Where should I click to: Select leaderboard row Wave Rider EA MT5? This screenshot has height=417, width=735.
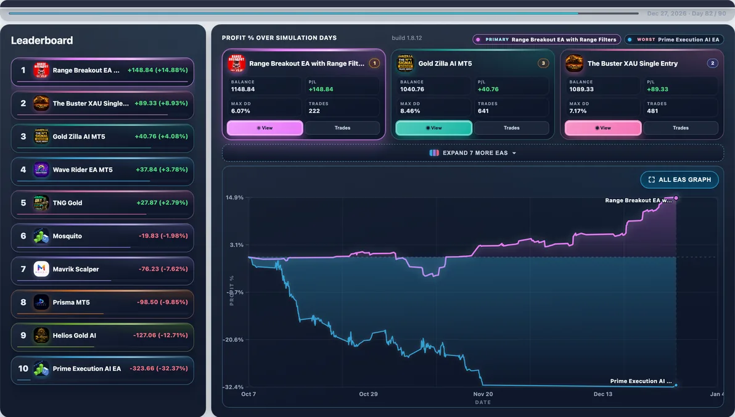102,171
